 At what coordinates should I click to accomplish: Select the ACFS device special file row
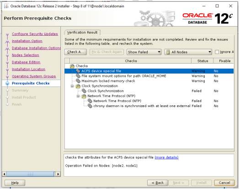[149, 71]
